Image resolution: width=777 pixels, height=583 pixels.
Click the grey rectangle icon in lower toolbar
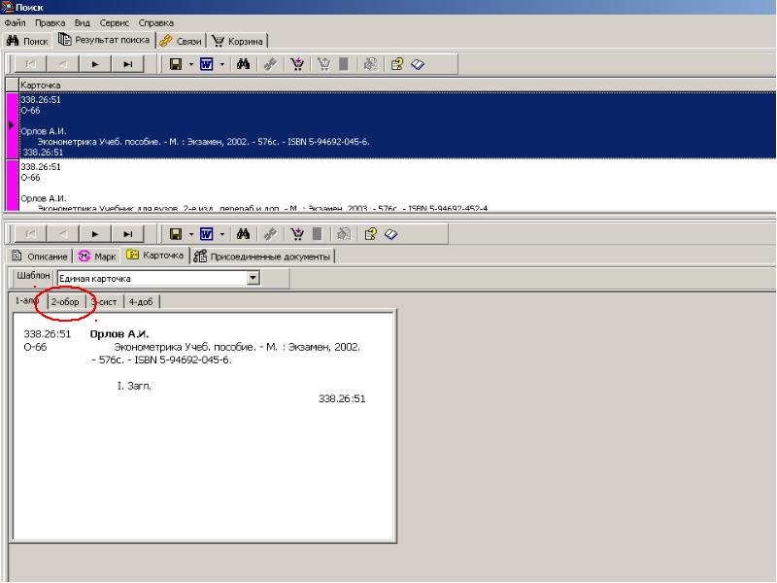[318, 234]
